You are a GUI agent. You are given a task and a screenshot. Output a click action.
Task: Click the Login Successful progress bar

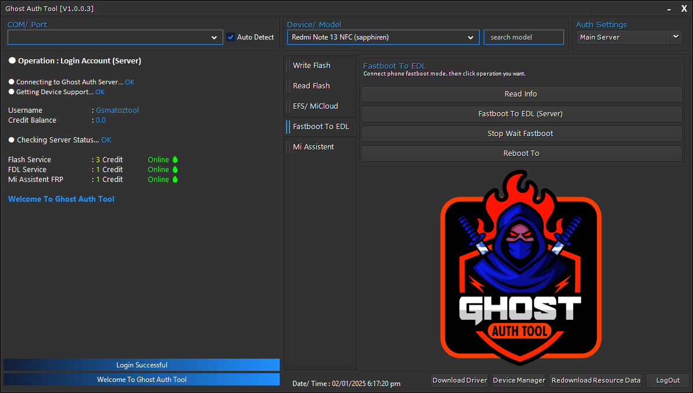(x=141, y=365)
